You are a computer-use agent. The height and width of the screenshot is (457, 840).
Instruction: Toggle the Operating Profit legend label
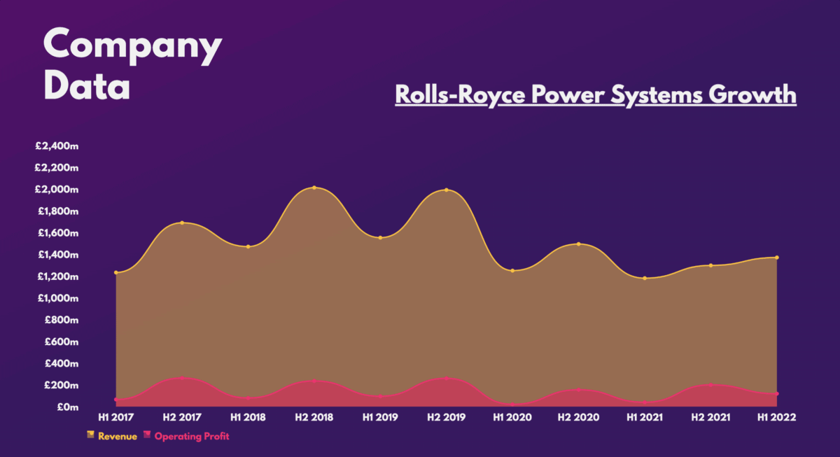click(191, 436)
